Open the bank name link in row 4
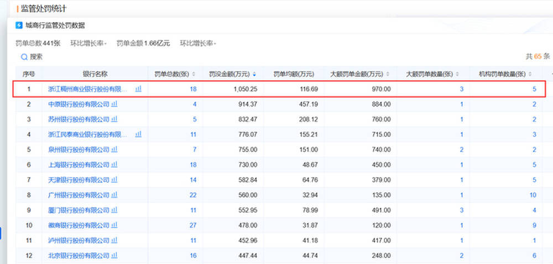The height and width of the screenshot is (264, 553). (88, 134)
